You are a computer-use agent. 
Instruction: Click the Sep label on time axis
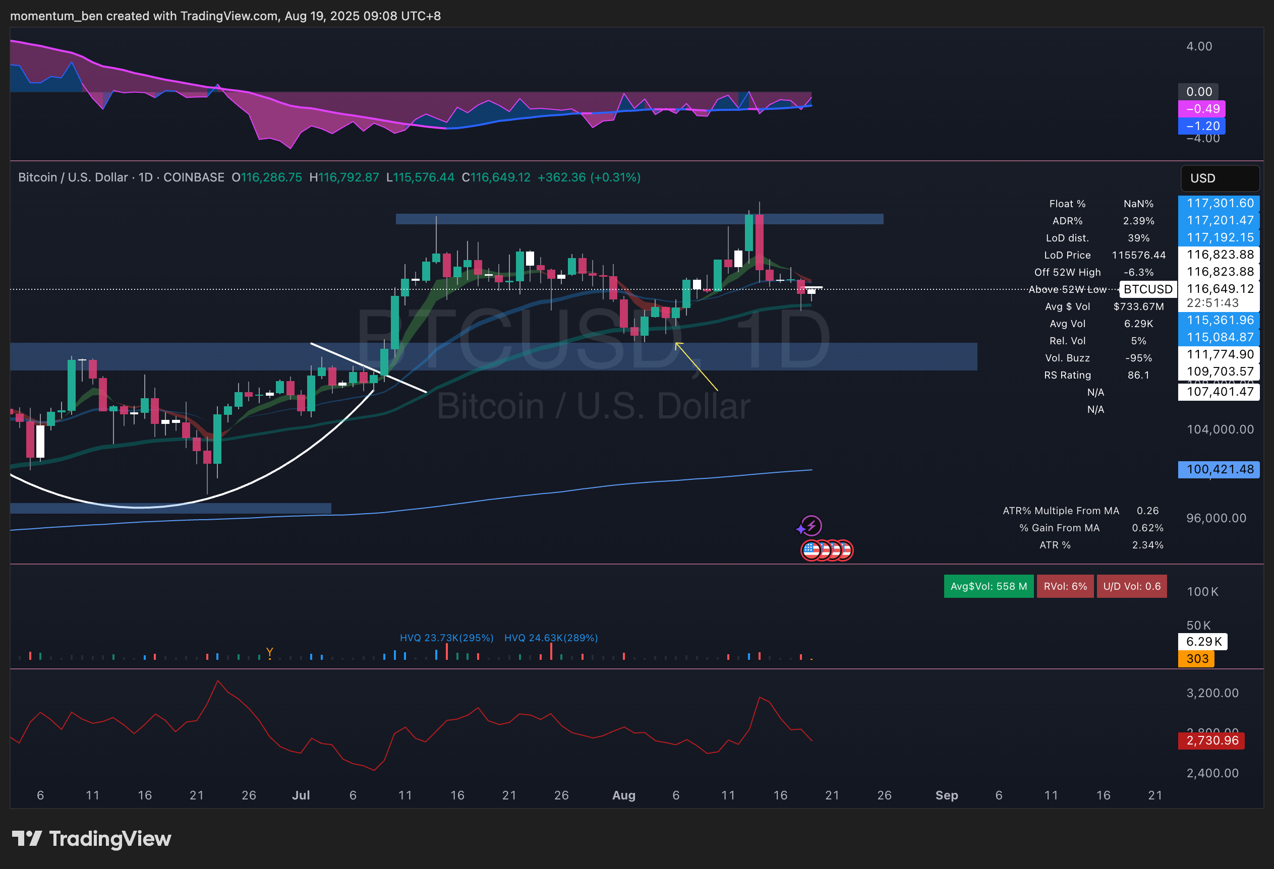click(x=946, y=795)
